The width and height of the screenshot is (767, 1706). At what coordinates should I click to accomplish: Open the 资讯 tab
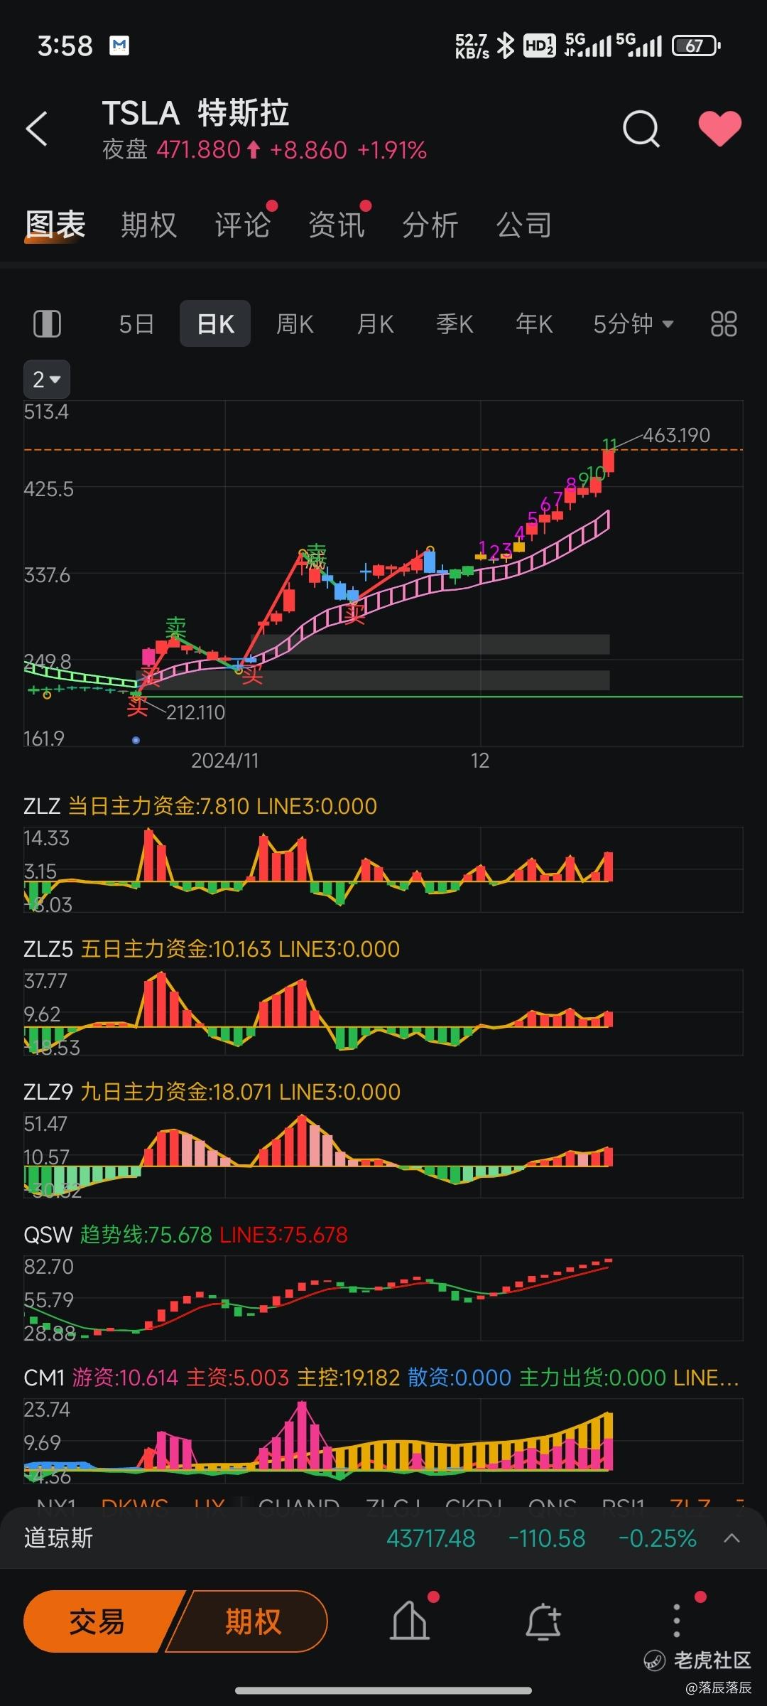337,225
